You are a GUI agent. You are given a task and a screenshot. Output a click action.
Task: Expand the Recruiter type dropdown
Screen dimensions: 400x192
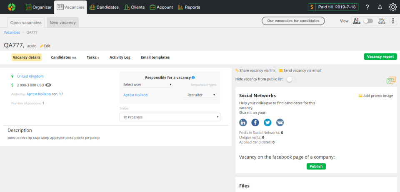click(201, 95)
